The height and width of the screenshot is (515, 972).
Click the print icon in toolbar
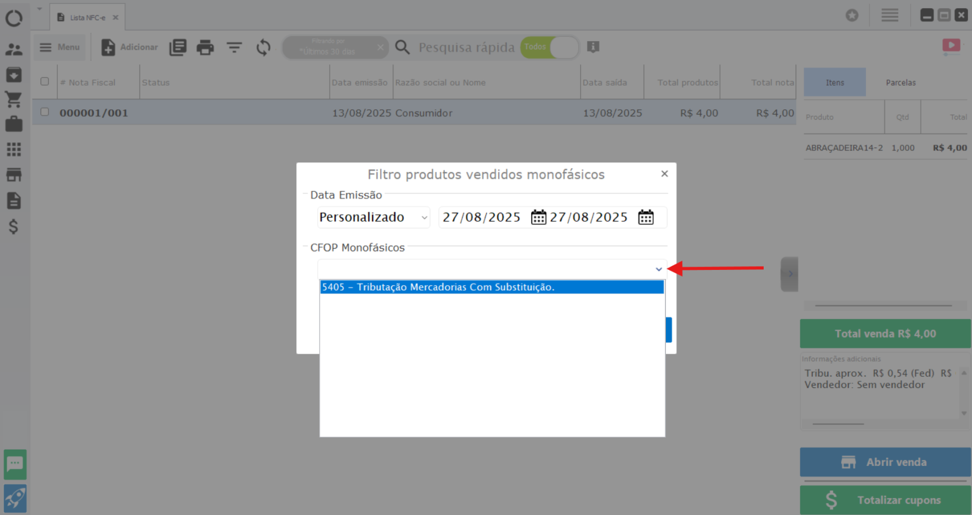point(205,47)
